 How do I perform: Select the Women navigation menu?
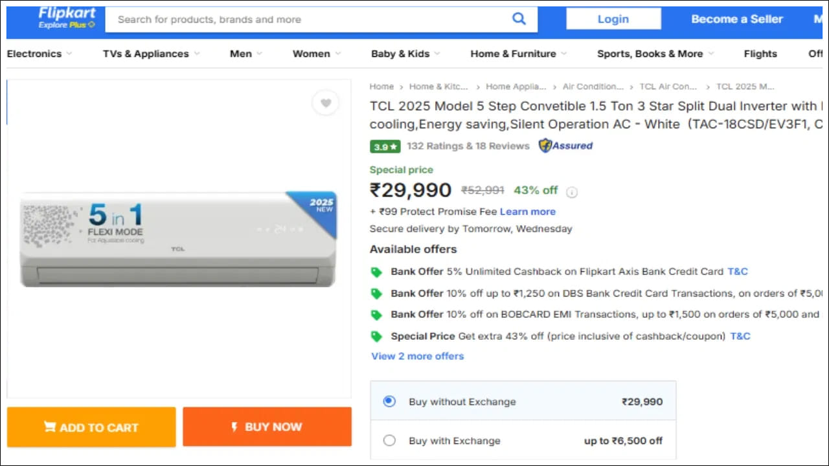[312, 54]
